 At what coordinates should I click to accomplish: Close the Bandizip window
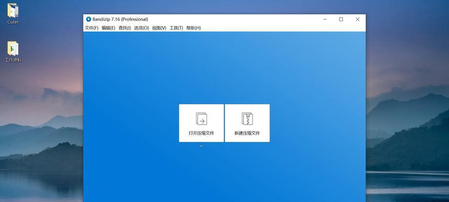(x=358, y=20)
